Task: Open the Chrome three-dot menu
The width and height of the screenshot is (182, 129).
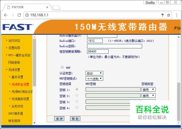Action: [x=176, y=15]
